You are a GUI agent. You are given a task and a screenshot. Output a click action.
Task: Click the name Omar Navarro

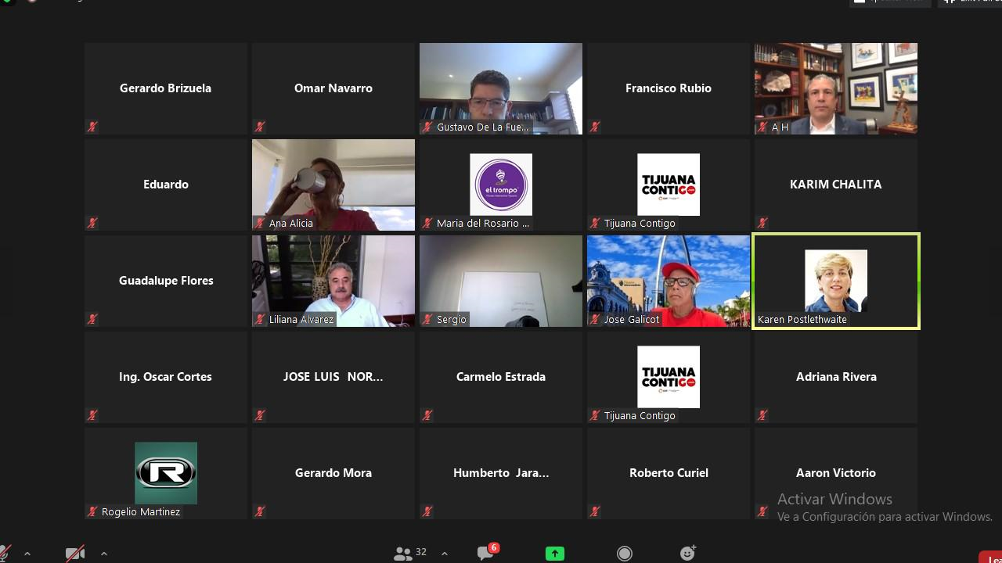point(333,88)
